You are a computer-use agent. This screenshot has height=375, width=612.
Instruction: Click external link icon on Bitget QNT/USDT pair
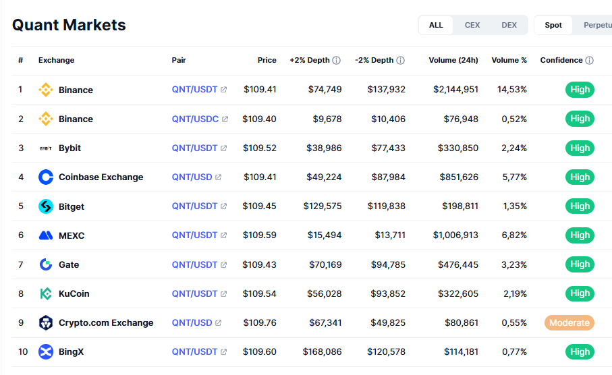point(223,206)
